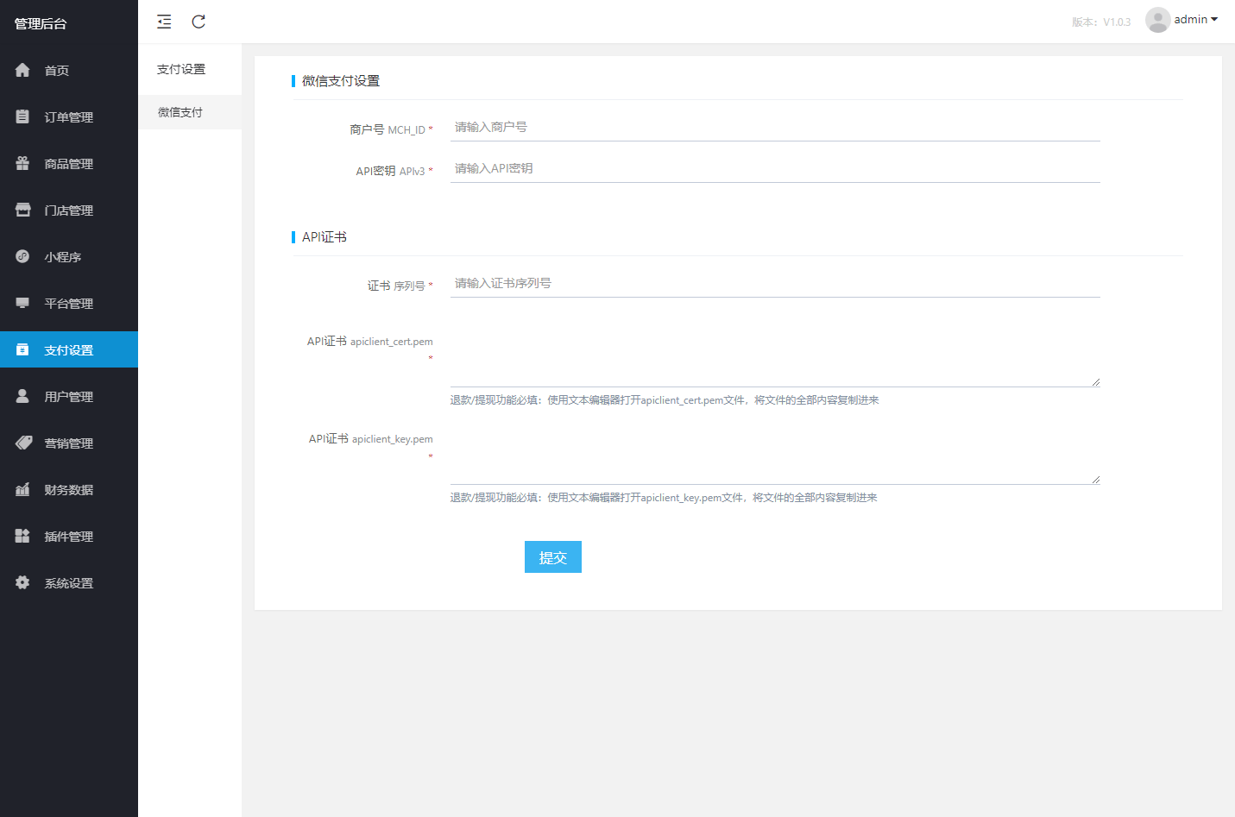This screenshot has height=817, width=1235.
Task: Click the mini program icon beside 小程序
Action: (22, 256)
